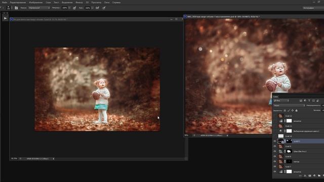
Task: Click the status icon beside 50% zoom
Action: click(x=194, y=135)
